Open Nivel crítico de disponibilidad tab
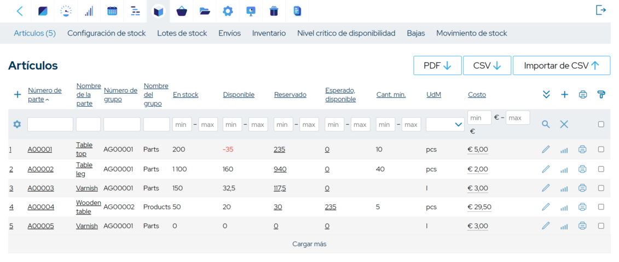 coord(346,33)
